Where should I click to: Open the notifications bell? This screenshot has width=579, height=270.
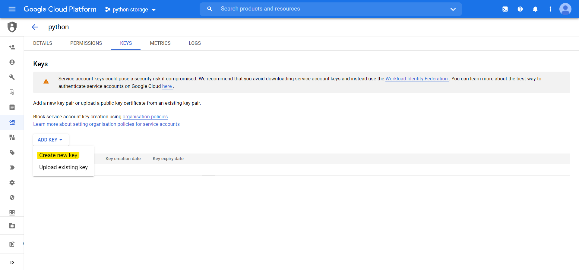coord(535,9)
